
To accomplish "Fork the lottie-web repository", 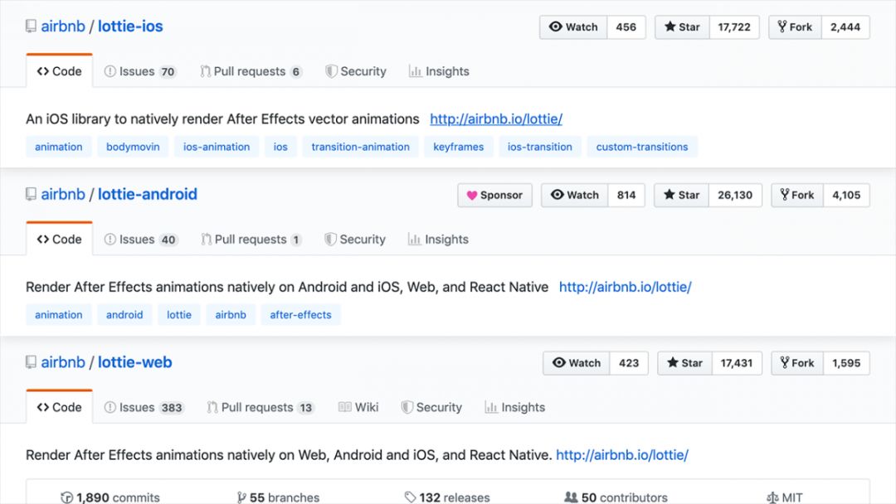I will point(798,363).
